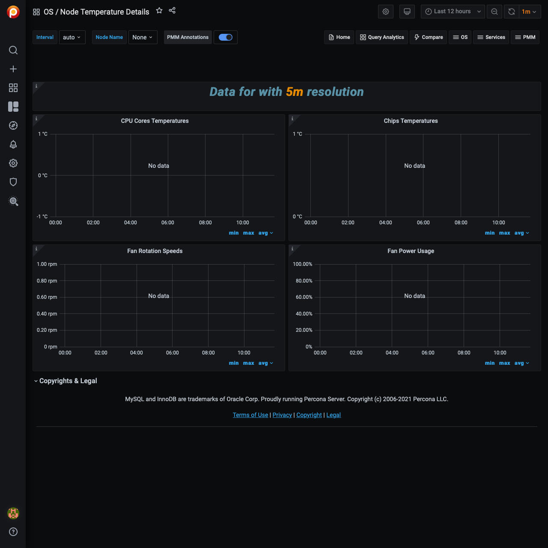Image resolution: width=548 pixels, height=548 pixels.
Task: Open the Last 12 hours time picker
Action: (x=453, y=12)
